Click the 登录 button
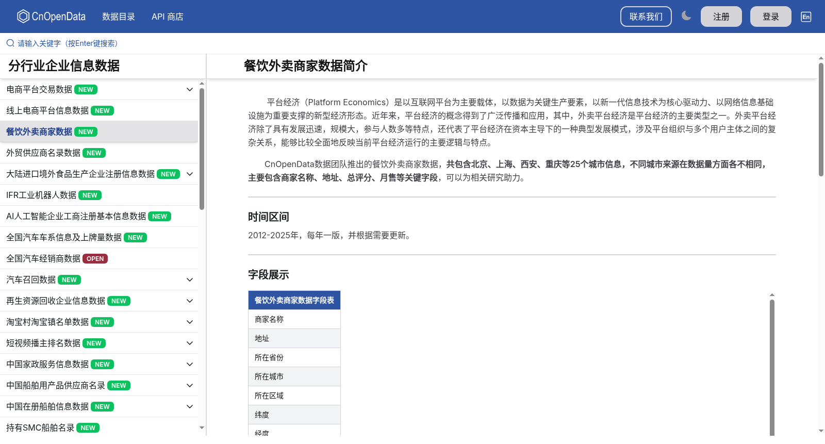825x444 pixels. [770, 17]
